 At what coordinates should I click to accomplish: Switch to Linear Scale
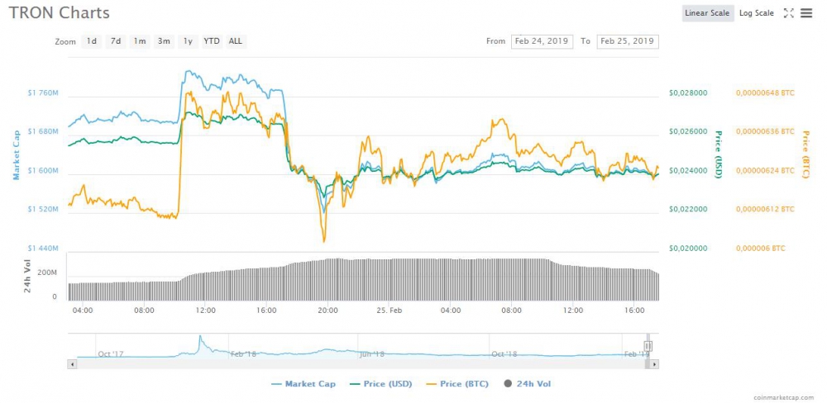point(708,13)
